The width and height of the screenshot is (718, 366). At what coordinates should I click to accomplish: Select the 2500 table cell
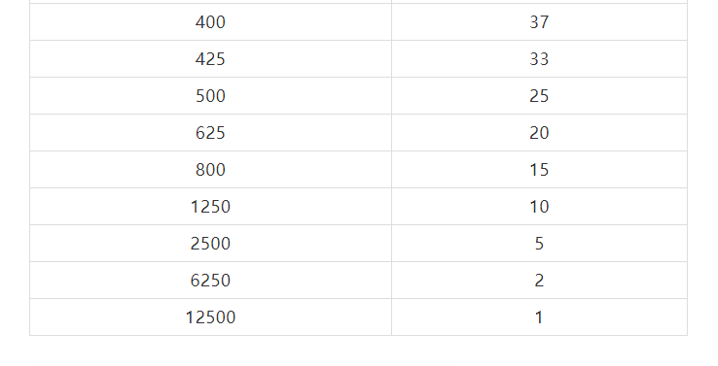coord(211,244)
